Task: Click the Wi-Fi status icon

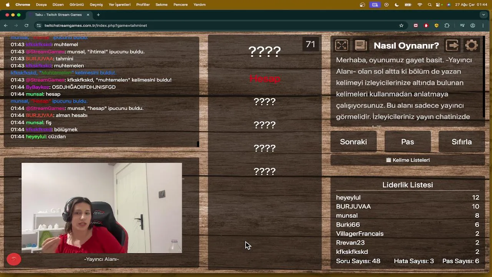Action: coord(420,5)
